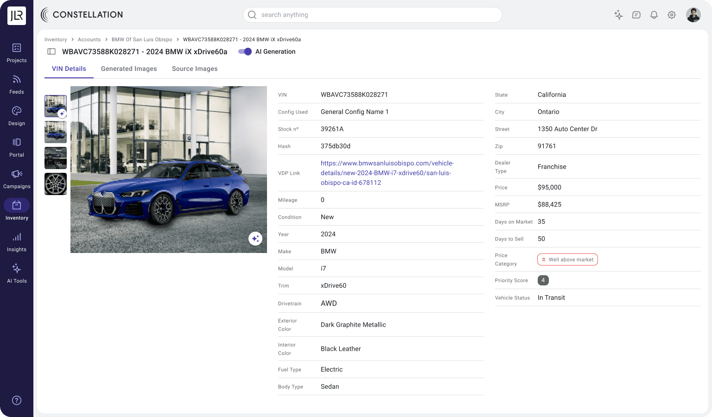Open the bmwsanluisobispo.com VDP link
712x417 pixels.
coord(387,173)
